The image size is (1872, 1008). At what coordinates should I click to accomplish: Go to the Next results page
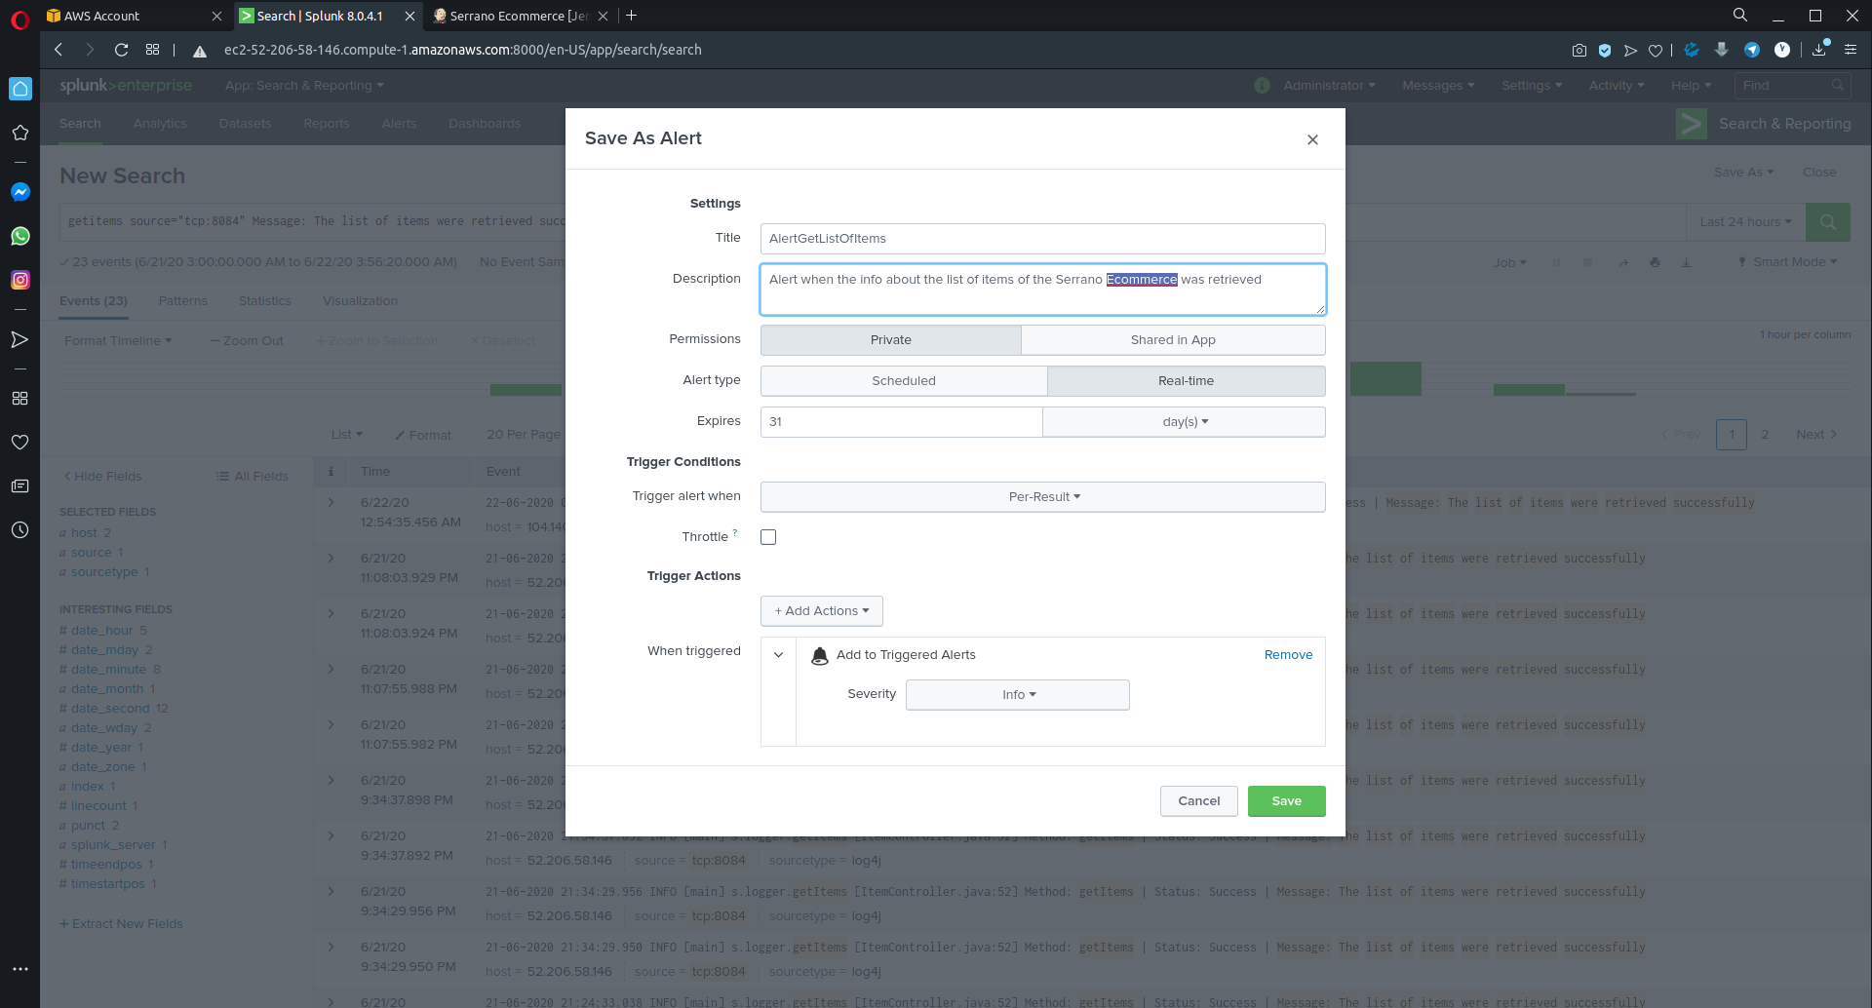[1816, 435]
